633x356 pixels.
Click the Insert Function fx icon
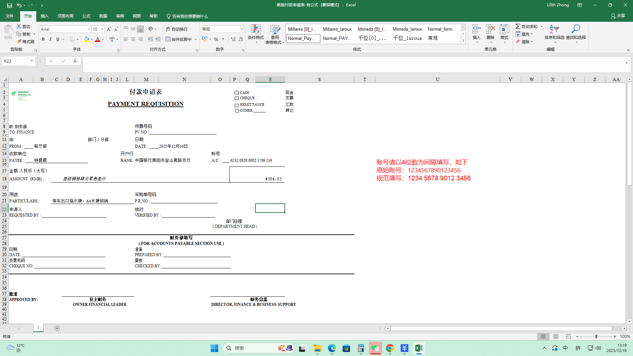[75, 61]
